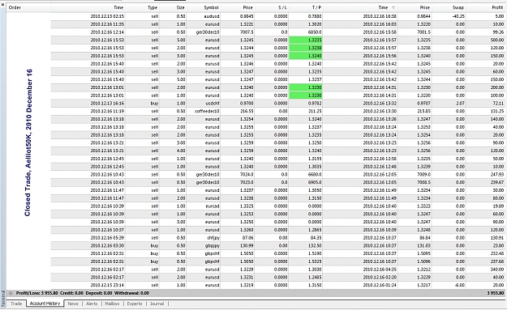
Task: Click the T/P value 211.25
Action: point(316,111)
